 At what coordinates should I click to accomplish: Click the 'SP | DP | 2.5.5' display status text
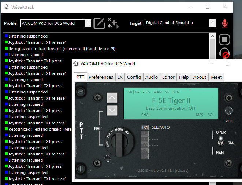point(139,92)
